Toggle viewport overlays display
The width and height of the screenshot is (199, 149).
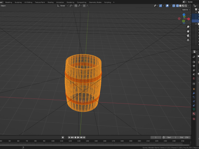click(x=167, y=6)
